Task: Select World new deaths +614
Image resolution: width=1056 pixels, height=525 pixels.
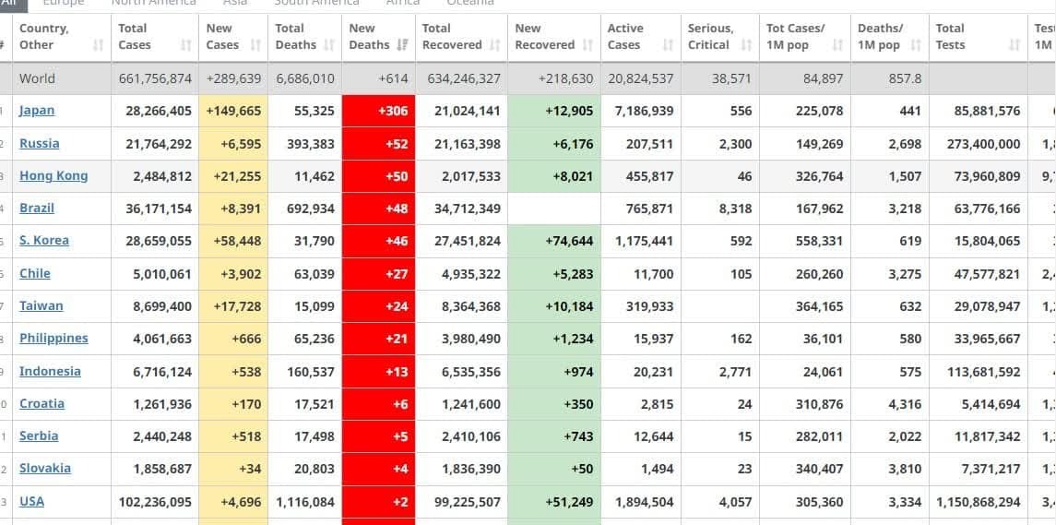Action: coord(393,78)
